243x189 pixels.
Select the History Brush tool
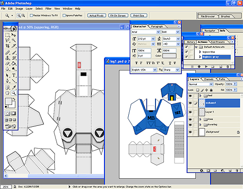click(x=14, y=58)
